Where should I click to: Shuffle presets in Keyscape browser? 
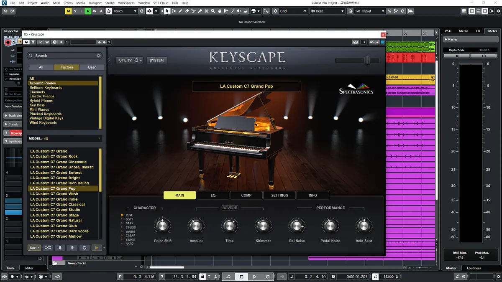pyautogui.click(x=48, y=248)
